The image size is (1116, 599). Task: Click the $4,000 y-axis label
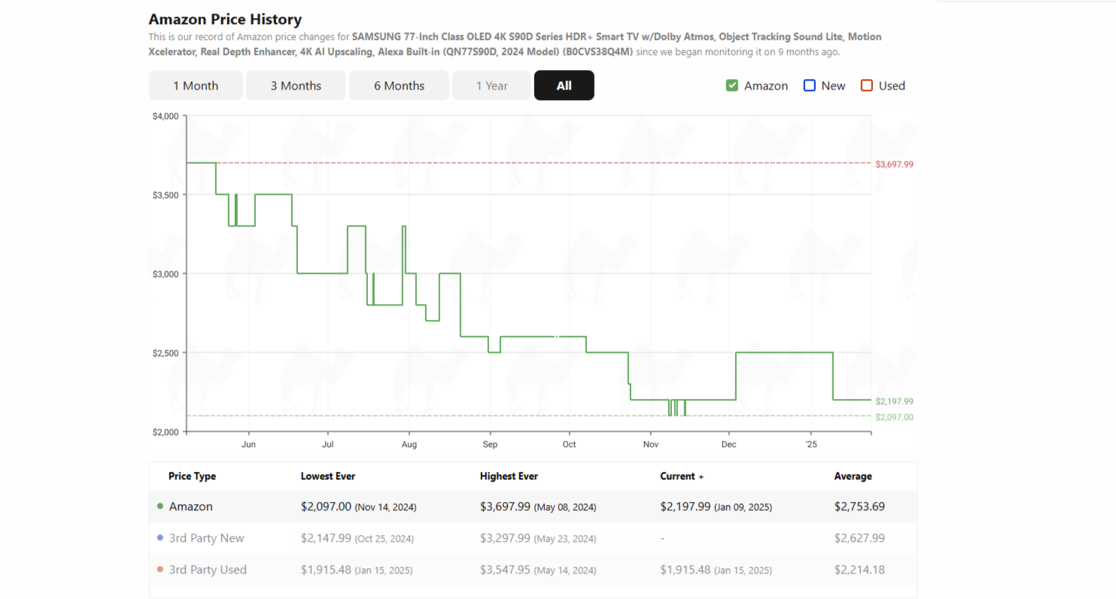(x=165, y=116)
